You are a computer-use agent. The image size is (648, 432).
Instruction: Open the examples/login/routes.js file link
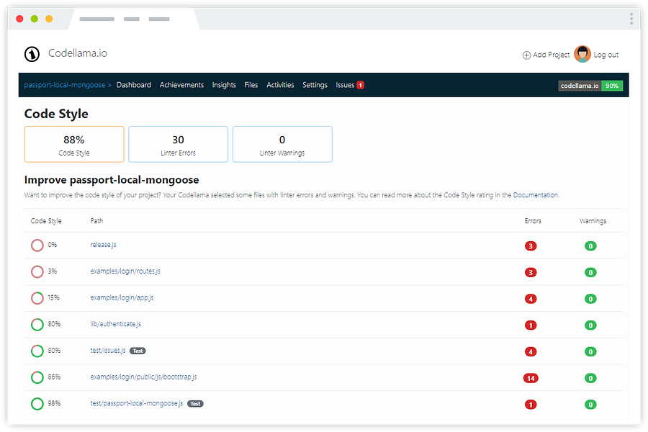[125, 271]
